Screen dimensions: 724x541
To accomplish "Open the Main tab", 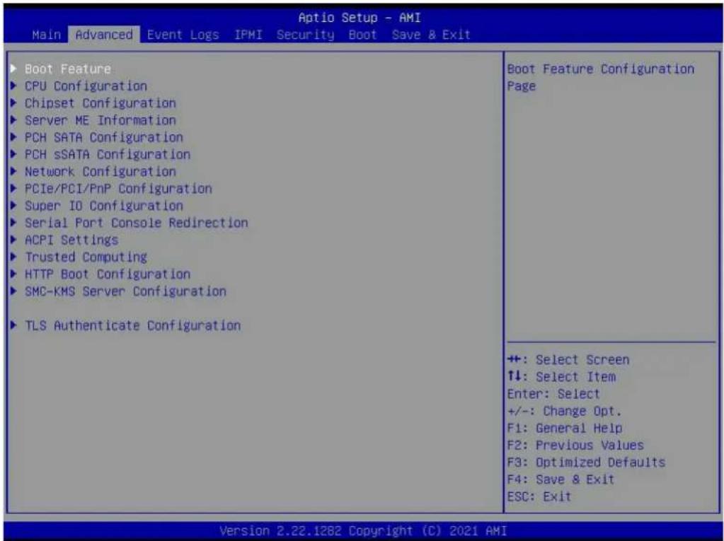I will 47,35.
